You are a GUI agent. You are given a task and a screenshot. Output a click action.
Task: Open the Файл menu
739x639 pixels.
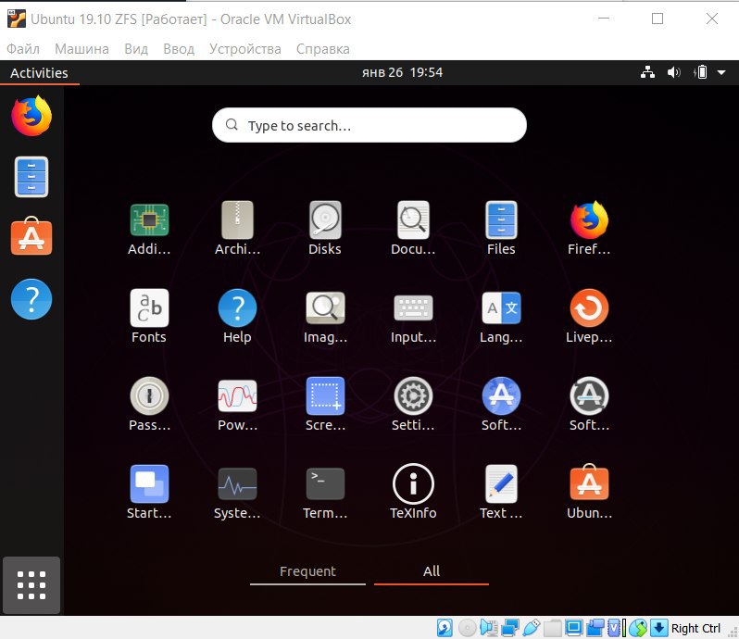tap(23, 49)
